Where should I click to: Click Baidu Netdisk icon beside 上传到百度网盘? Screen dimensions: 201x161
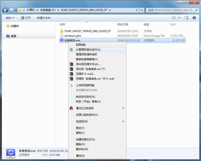pyautogui.click(x=71, y=85)
